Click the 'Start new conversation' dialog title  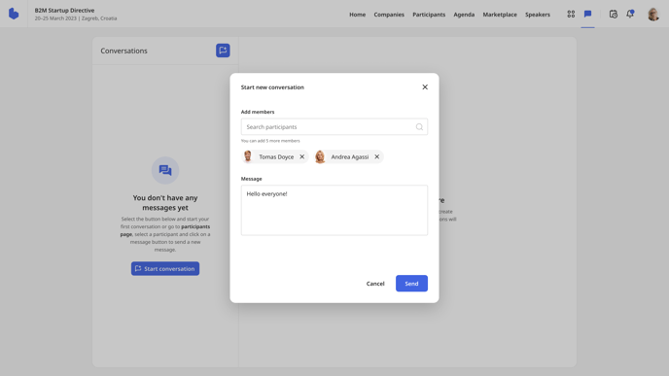[x=272, y=87]
